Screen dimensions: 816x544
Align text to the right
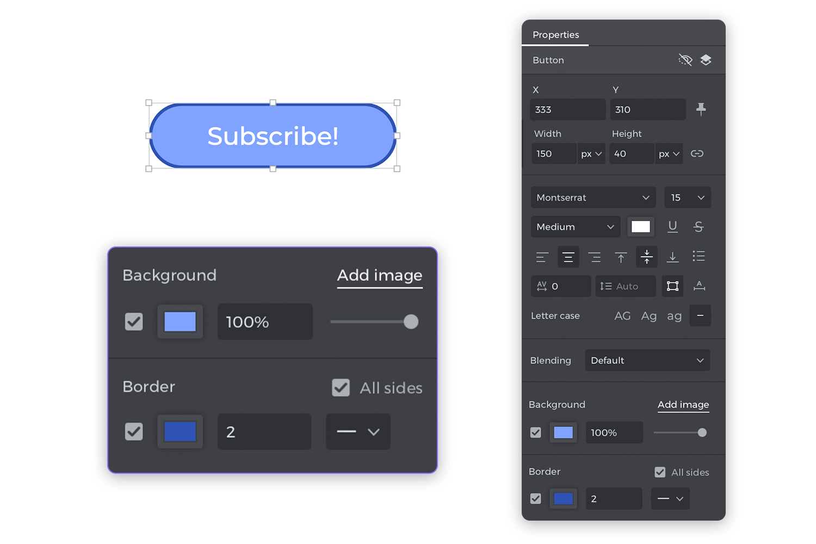pos(594,257)
